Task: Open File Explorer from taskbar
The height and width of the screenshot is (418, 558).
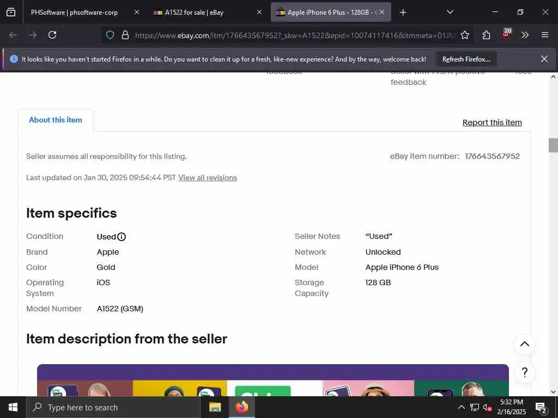Action: pyautogui.click(x=215, y=407)
